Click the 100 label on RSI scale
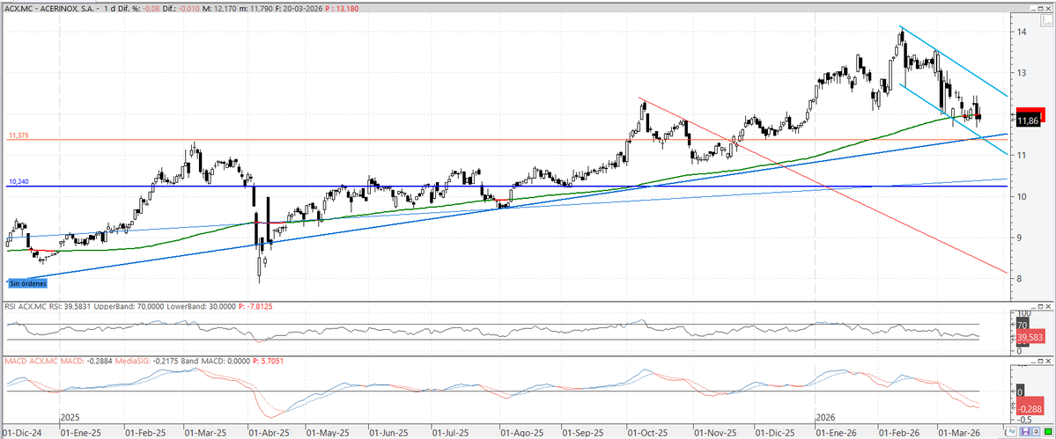1056x439 pixels. [x=1023, y=313]
